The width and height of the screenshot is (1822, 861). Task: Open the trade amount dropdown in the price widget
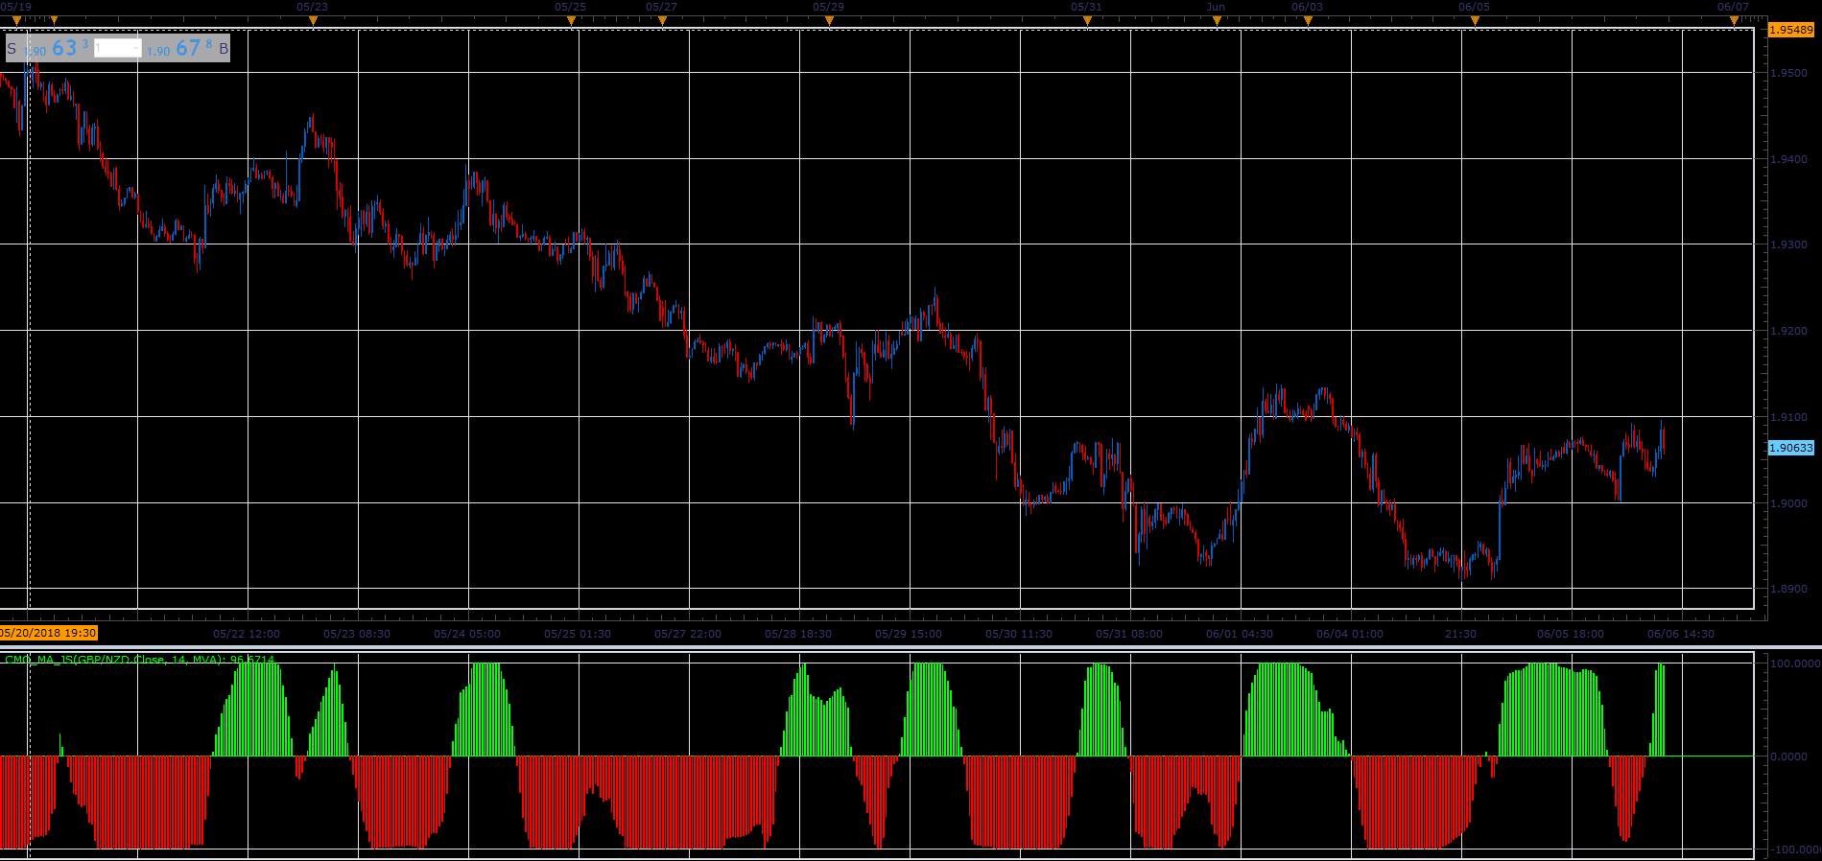(x=118, y=48)
